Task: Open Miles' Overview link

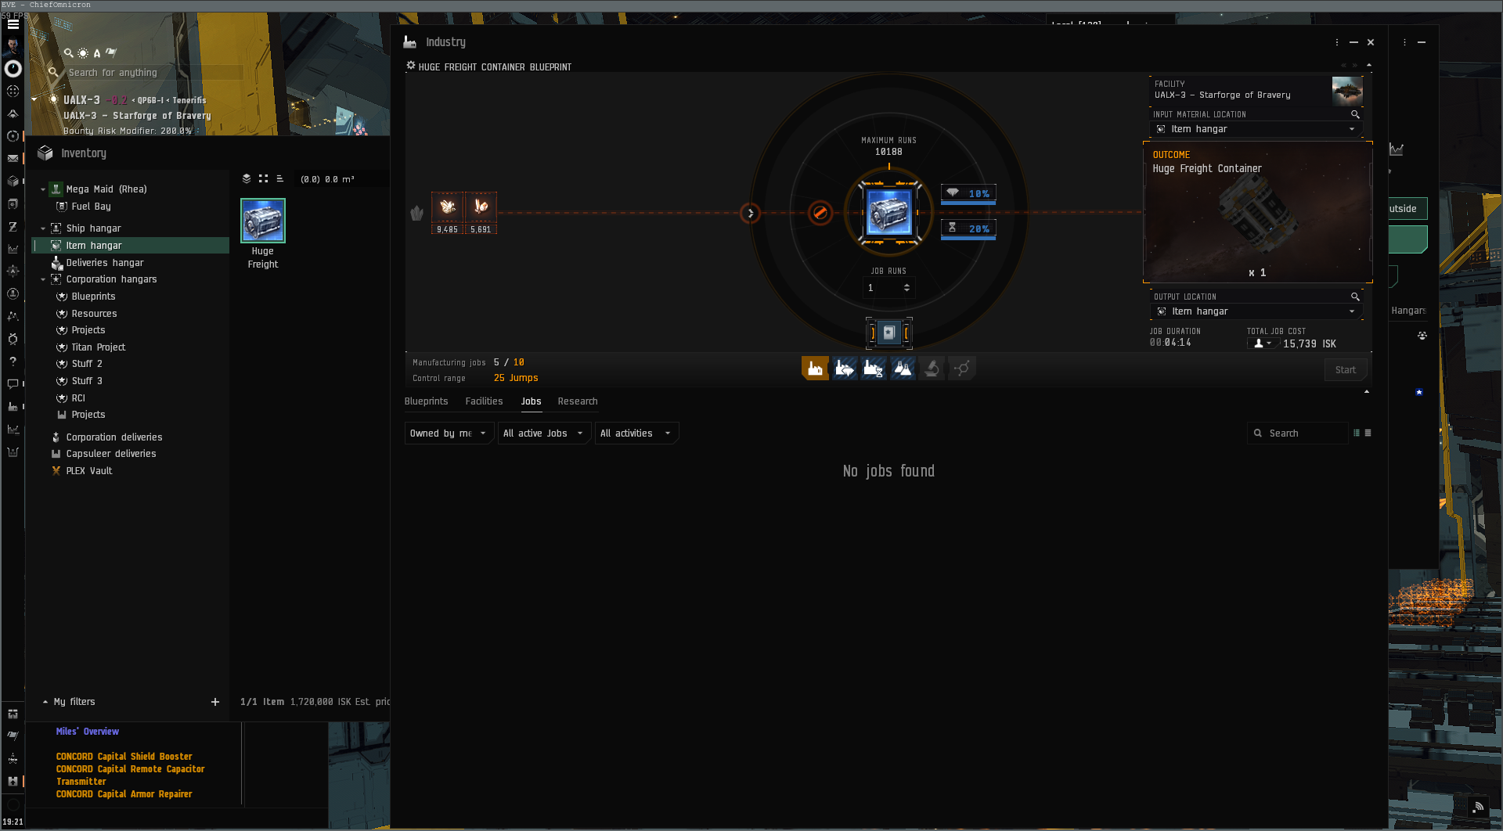Action: point(87,732)
